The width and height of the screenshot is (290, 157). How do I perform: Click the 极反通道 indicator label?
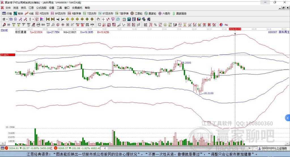[x=21, y=32]
